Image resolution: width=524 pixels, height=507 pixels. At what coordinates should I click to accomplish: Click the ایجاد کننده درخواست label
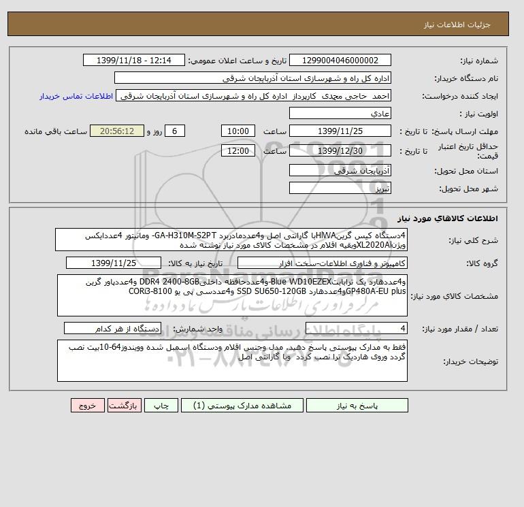pos(460,96)
